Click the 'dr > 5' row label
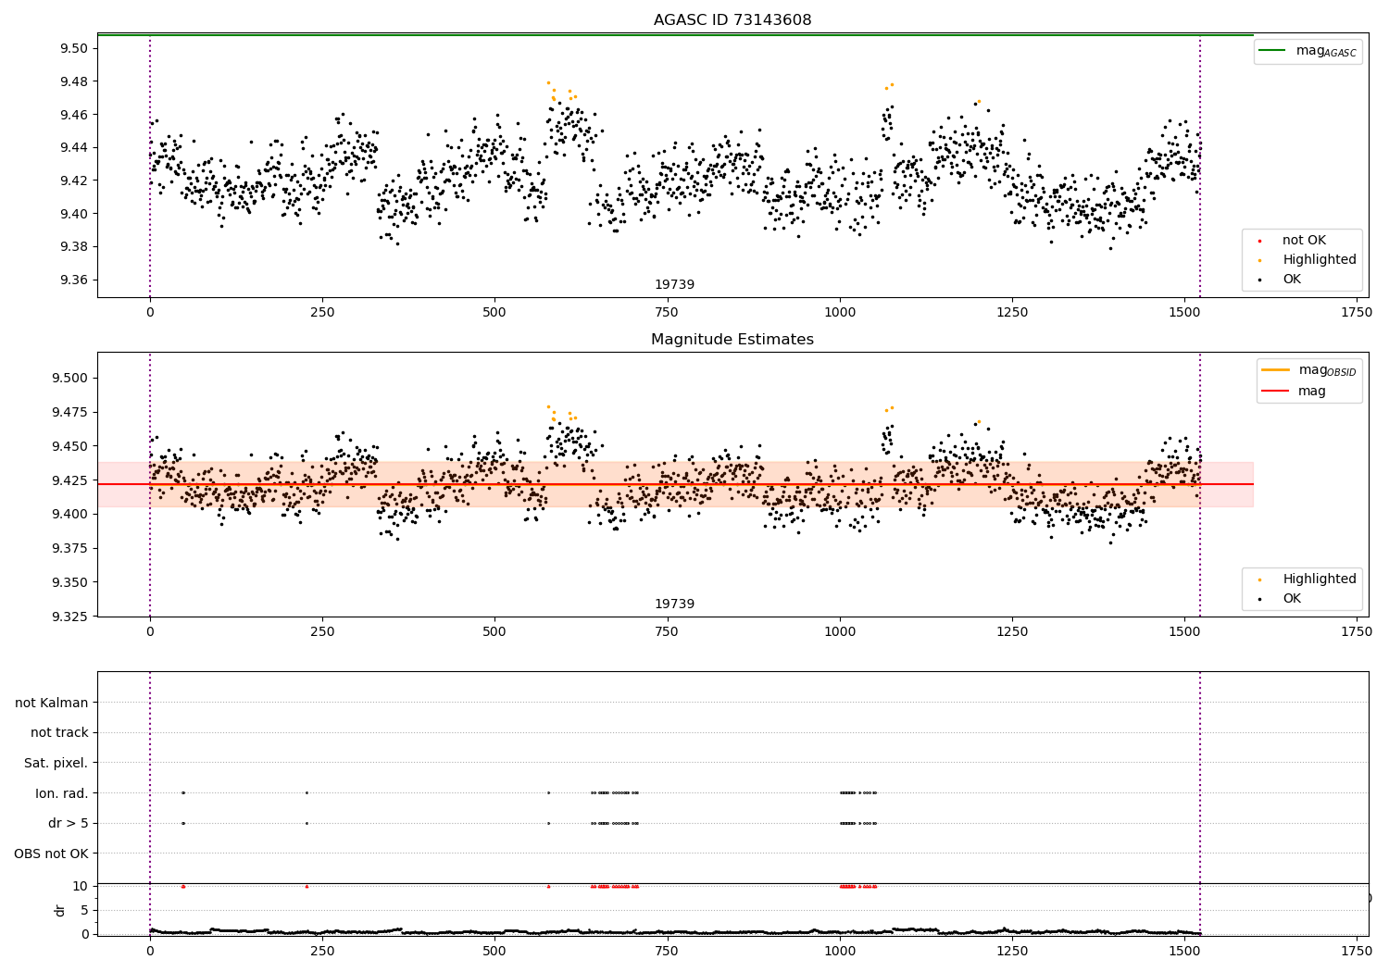This screenshot has height=972, width=1389. point(69,823)
